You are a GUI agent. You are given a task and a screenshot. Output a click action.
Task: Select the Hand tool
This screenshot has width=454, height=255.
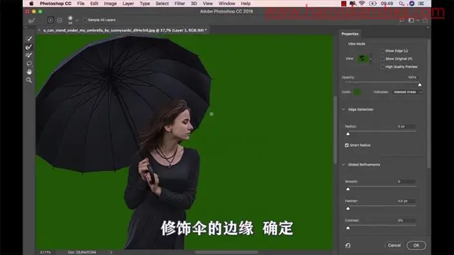[29, 71]
